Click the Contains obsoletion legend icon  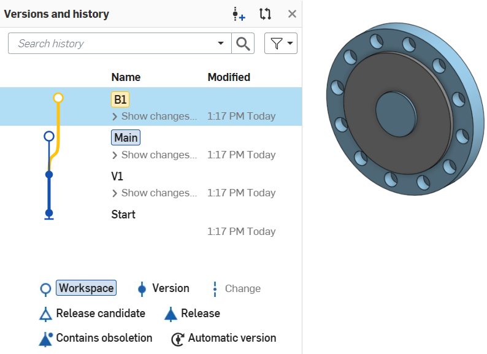(45, 339)
